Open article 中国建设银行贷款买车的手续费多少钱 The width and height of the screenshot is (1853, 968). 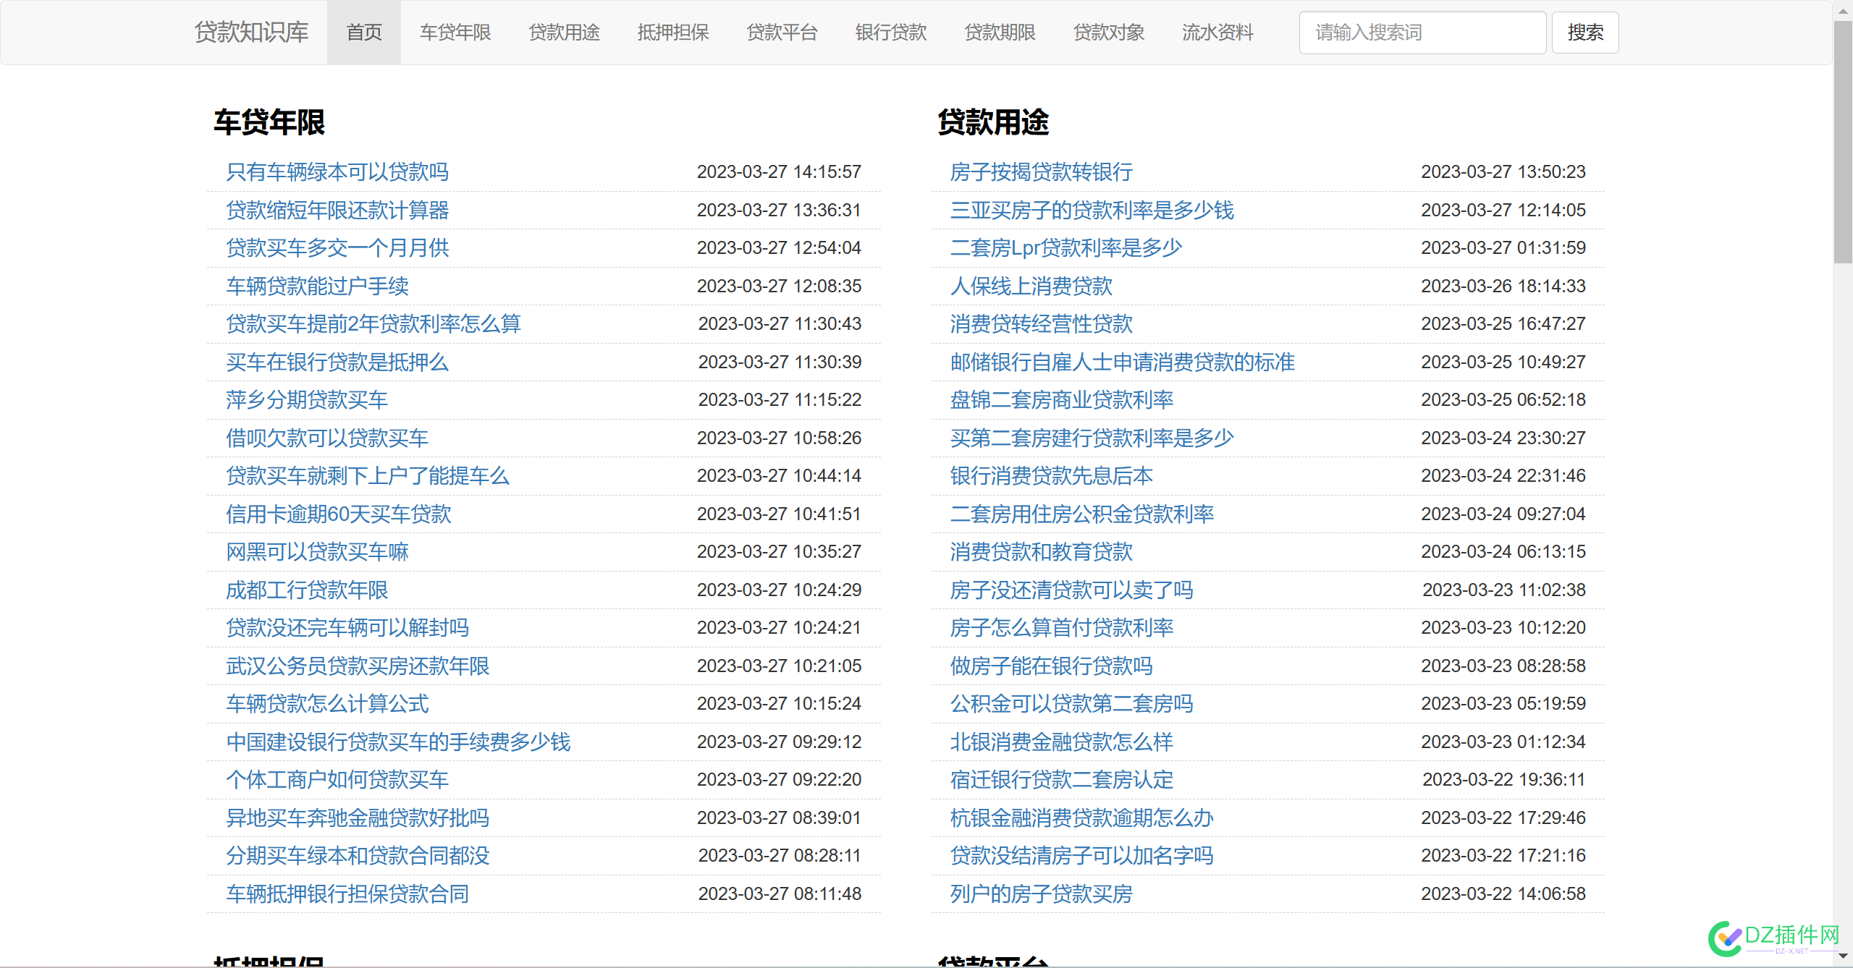[x=398, y=742]
